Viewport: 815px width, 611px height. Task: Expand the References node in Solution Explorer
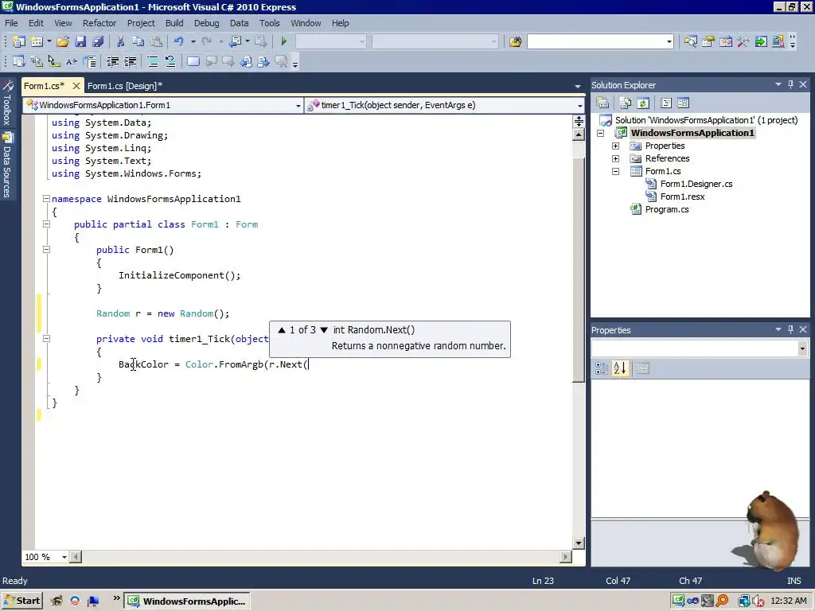[x=615, y=158]
